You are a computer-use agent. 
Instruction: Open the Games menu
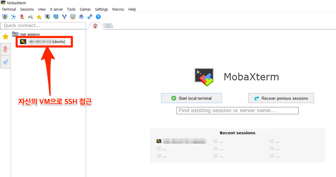pos(85,9)
